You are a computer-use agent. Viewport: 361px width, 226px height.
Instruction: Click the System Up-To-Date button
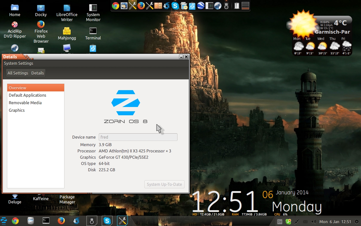click(164, 184)
